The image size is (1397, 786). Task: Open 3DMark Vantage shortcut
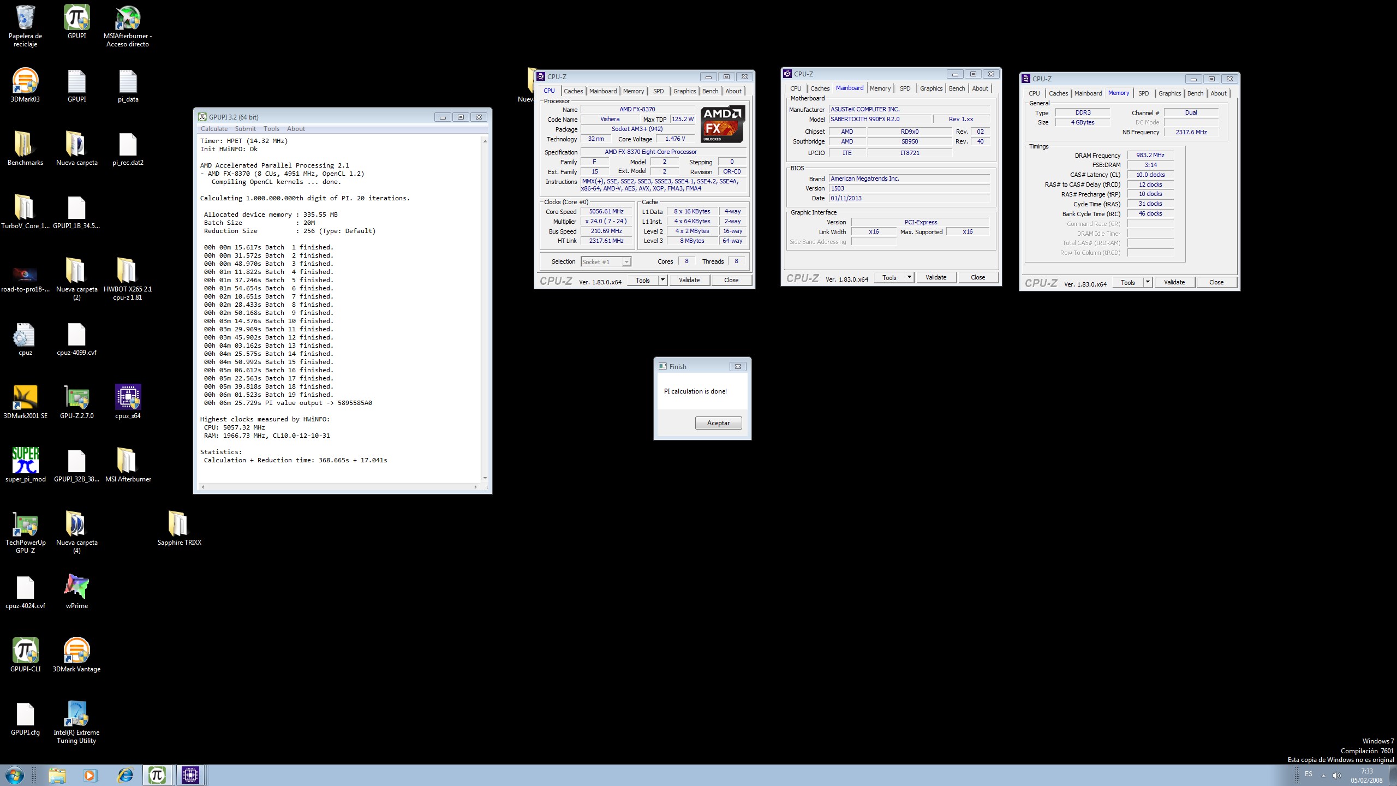tap(76, 655)
